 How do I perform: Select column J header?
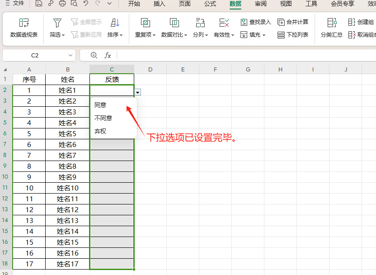[346, 69]
